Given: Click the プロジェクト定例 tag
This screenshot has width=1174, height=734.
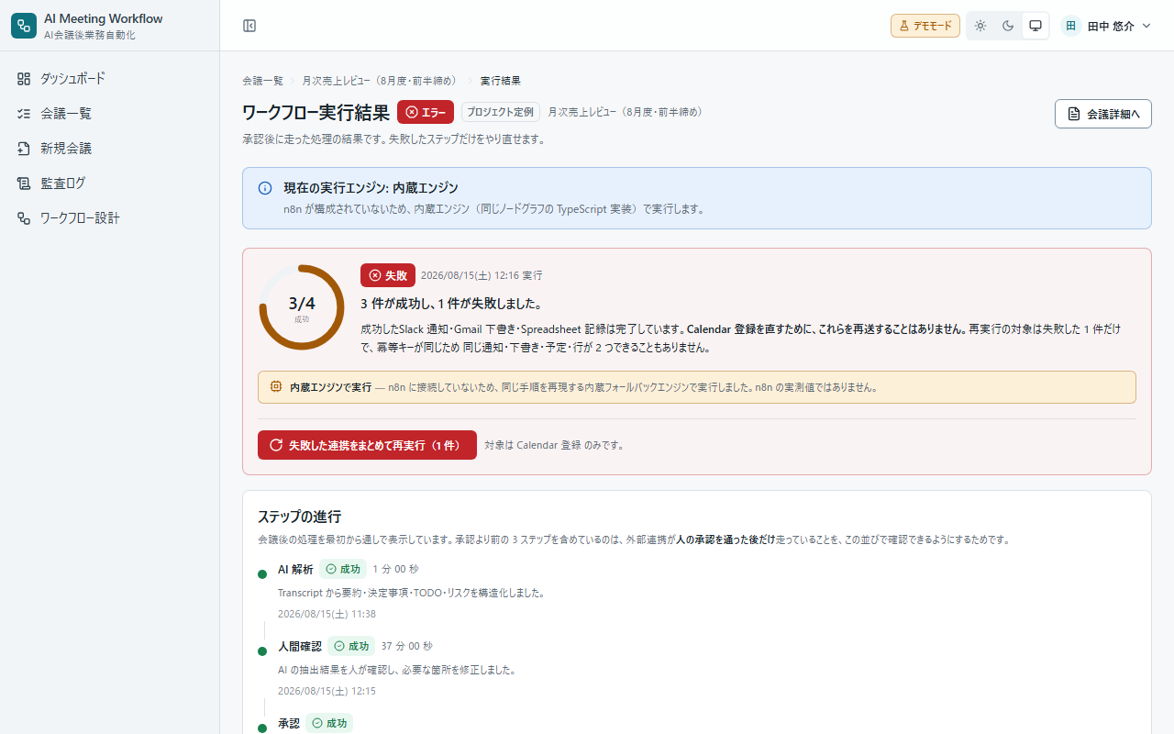Looking at the screenshot, I should point(501,112).
